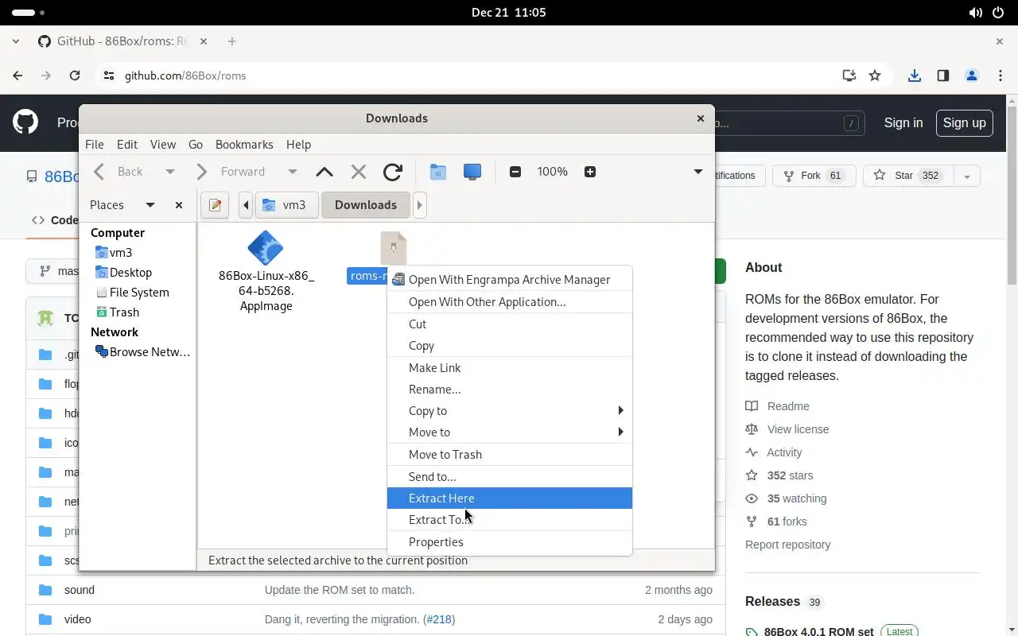Click the browser back arrow
The image size is (1018, 636).
tap(17, 76)
